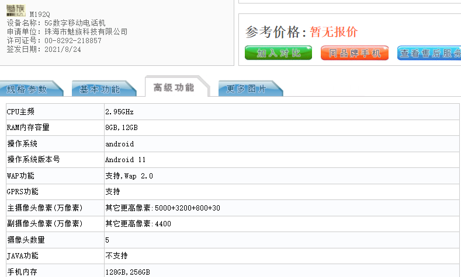This screenshot has width=461, height=277.
Task: Click the 副摄像头像素 row label
Action: coord(44,223)
